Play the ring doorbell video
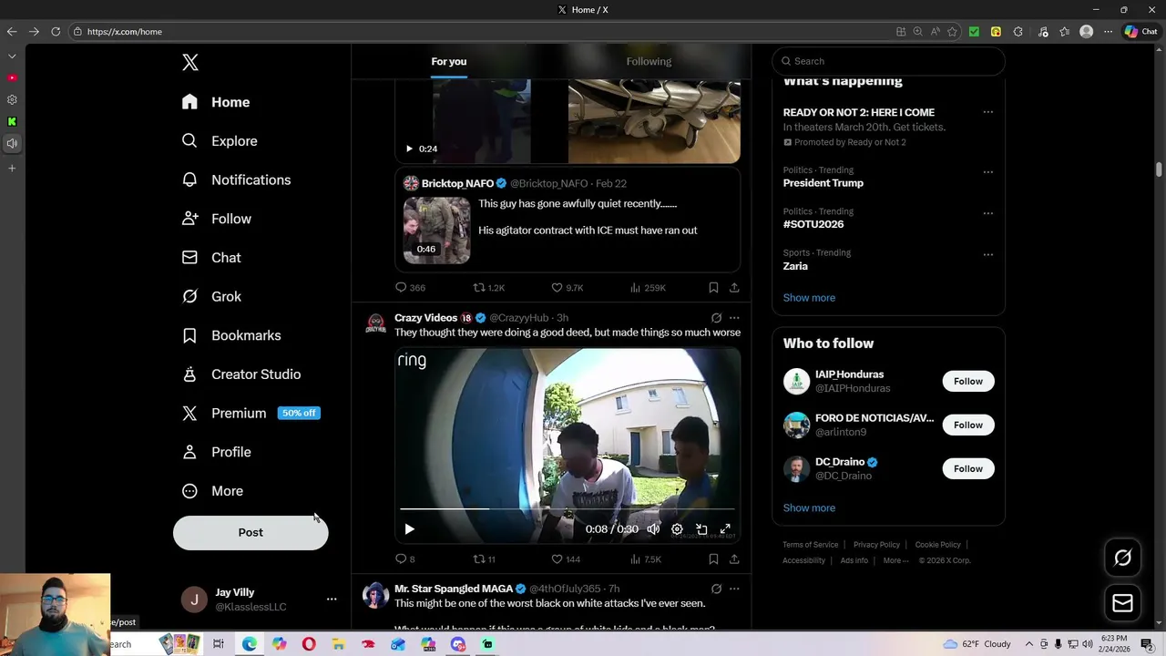The width and height of the screenshot is (1166, 656). click(409, 529)
